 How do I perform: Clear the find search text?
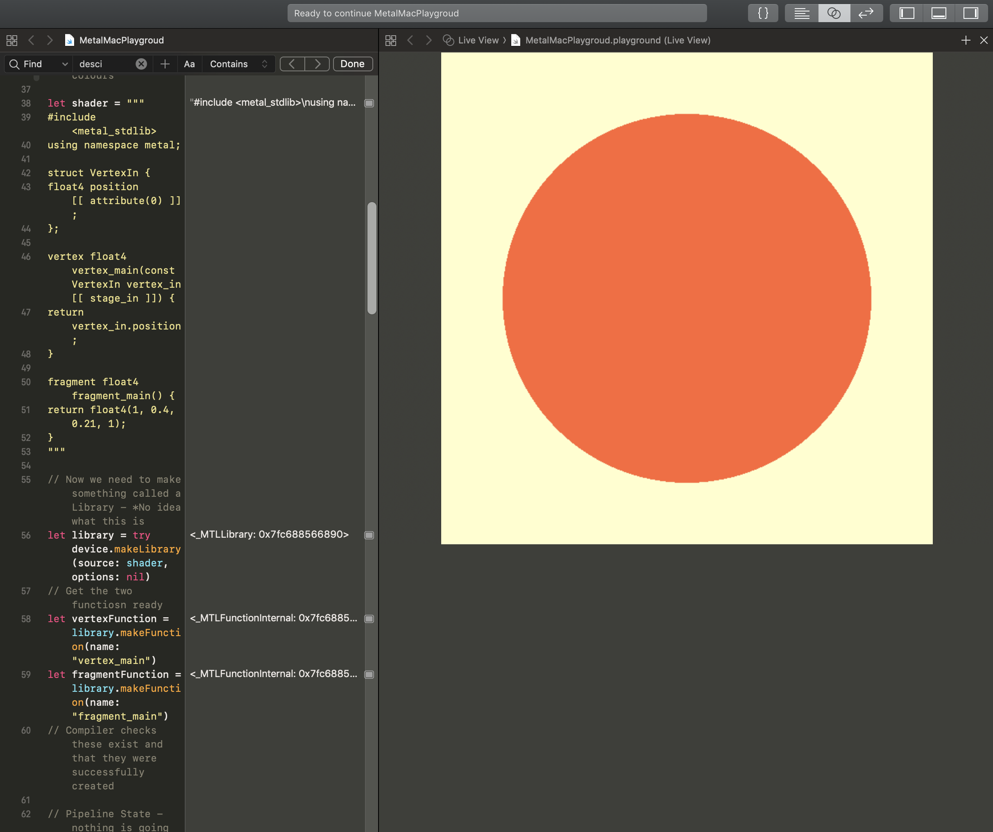[141, 64]
